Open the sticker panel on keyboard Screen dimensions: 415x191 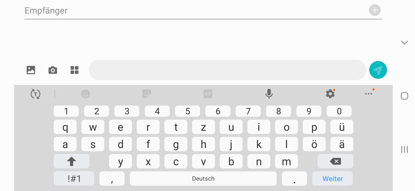click(x=147, y=94)
